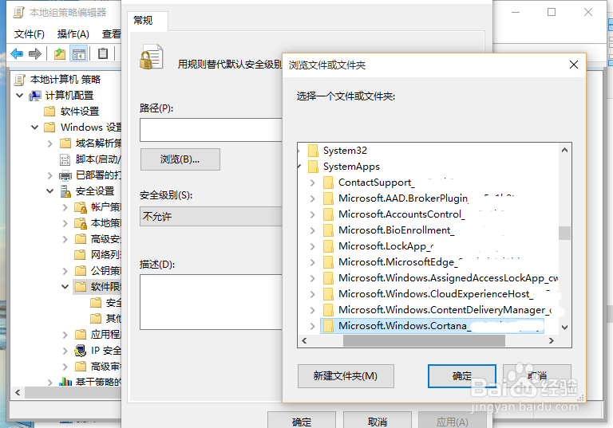Viewport: 613px width, 428px height.
Task: Toggle the show/hide console tree icon
Action: 78,53
